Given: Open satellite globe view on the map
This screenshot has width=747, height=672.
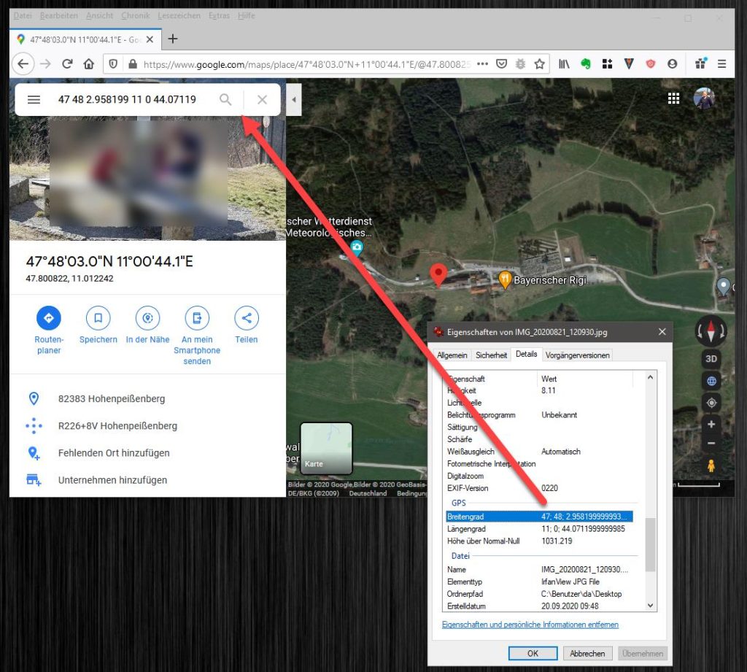Looking at the screenshot, I should pos(711,381).
